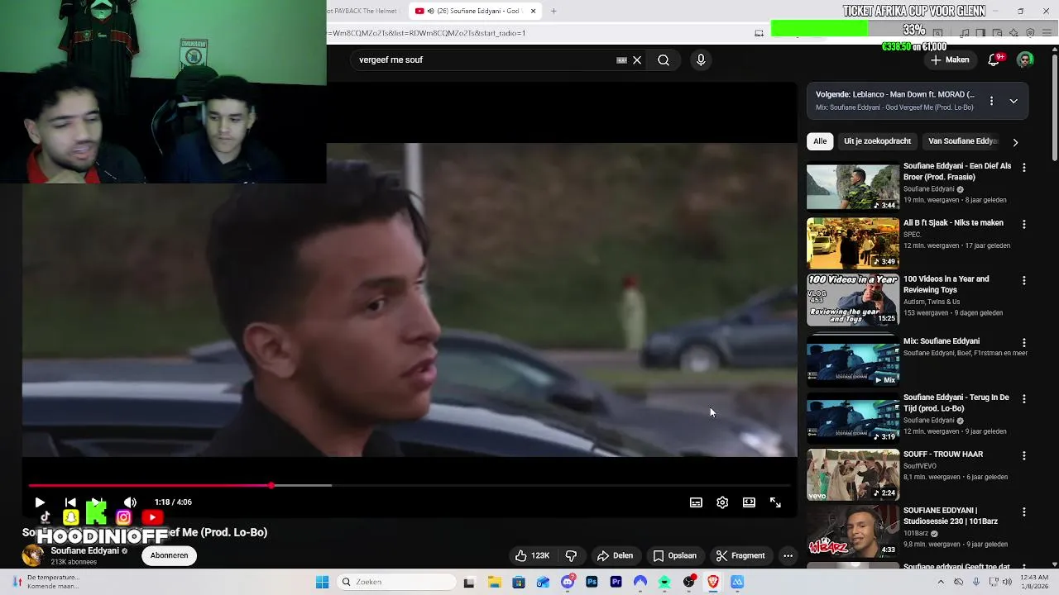
Task: Open Microsoft Store from taskbar
Action: pos(519,582)
